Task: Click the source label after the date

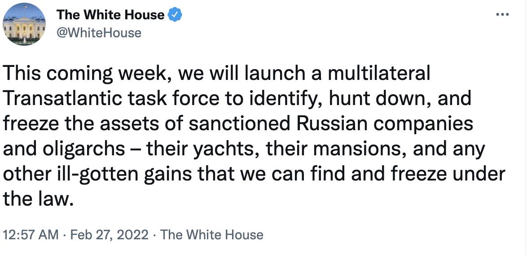Action: click(211, 234)
